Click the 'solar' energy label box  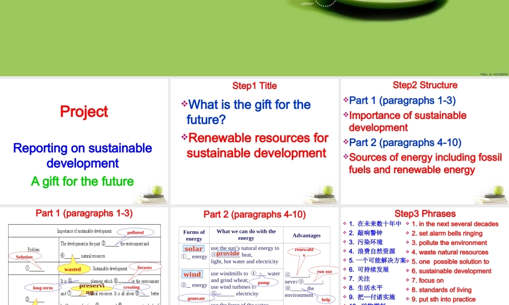click(193, 249)
